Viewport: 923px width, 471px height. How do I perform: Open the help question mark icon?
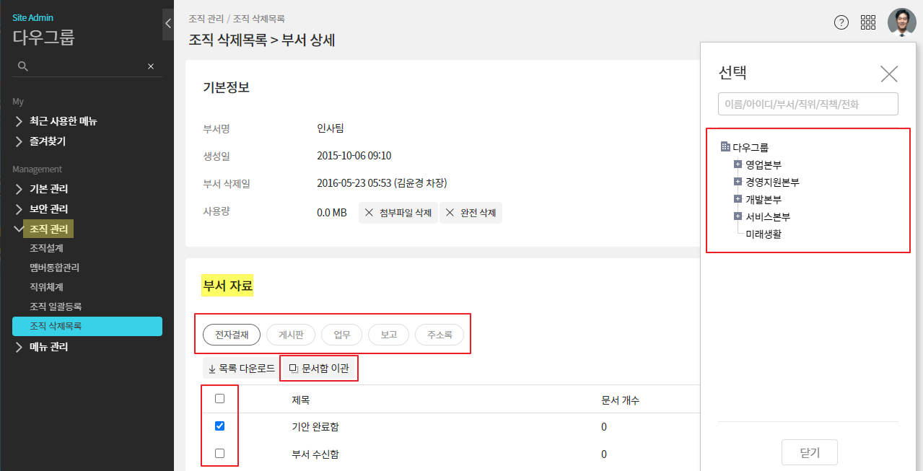click(x=841, y=22)
